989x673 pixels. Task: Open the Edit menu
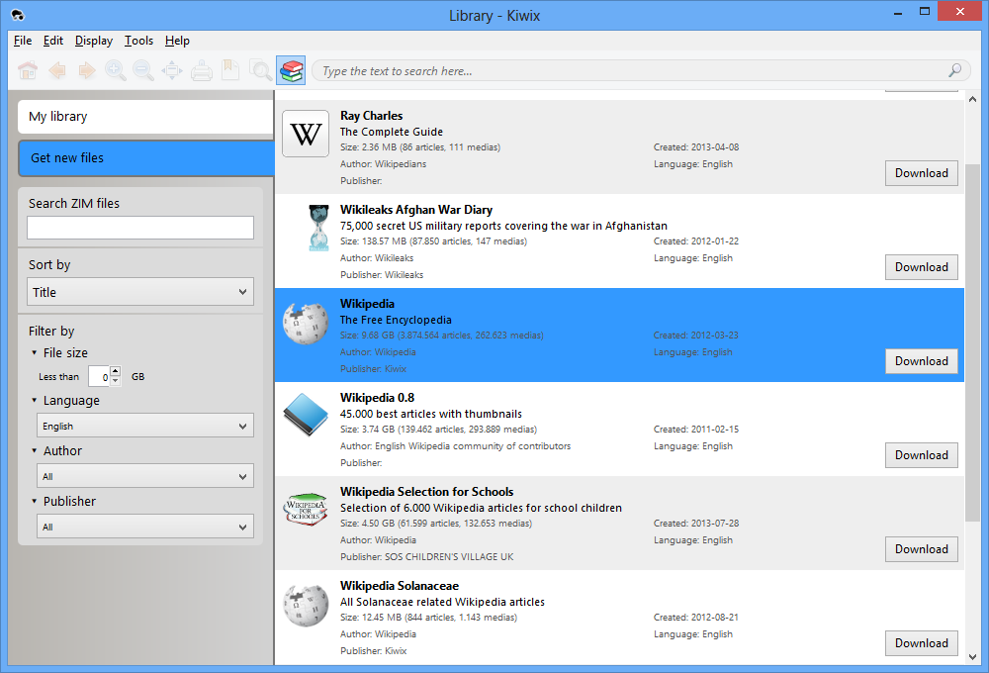[x=53, y=41]
